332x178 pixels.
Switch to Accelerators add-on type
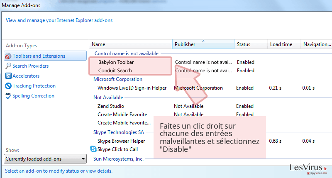point(26,76)
